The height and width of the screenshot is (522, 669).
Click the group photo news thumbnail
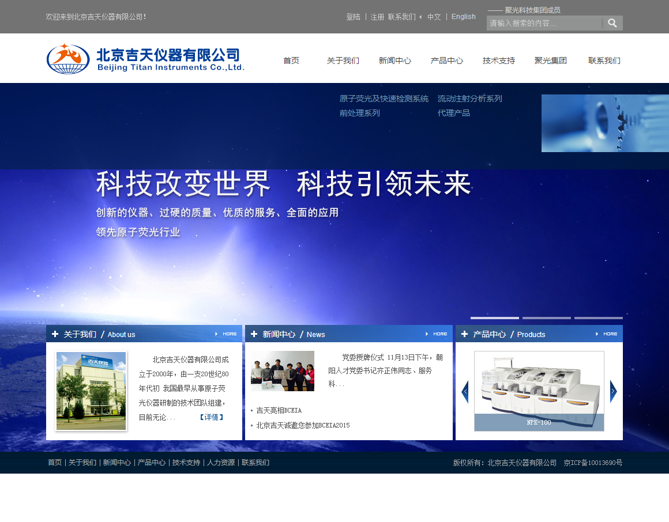(x=283, y=371)
